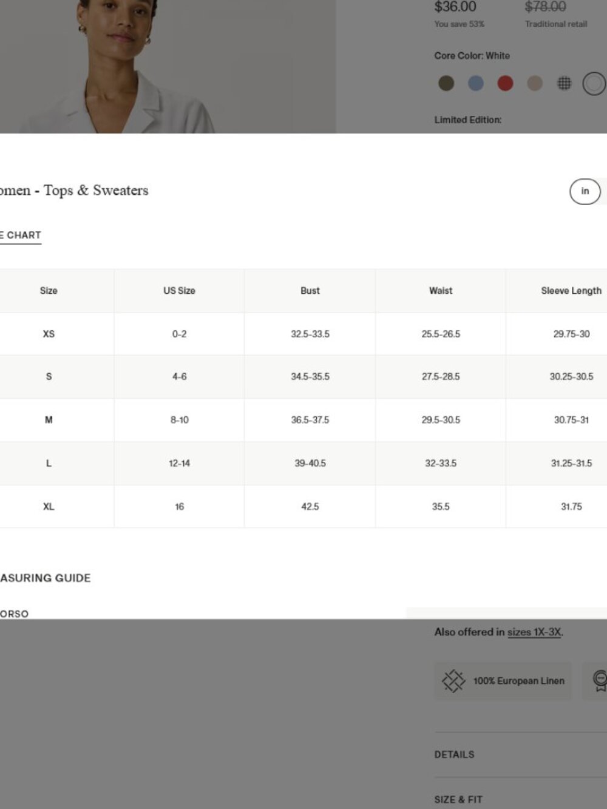Click the linen weave icon
607x809 pixels.
click(453, 681)
